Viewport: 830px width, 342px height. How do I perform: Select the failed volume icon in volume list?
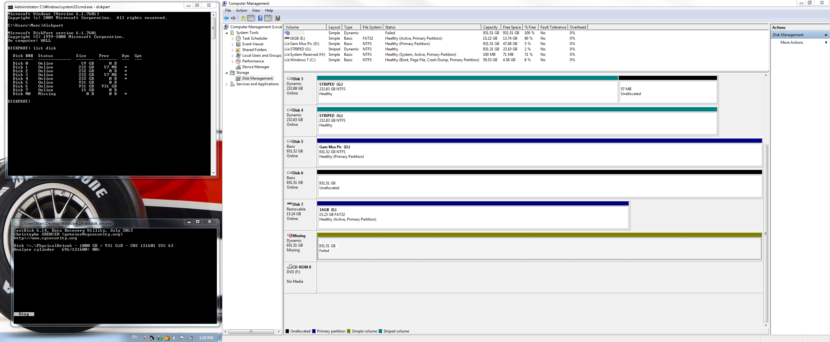(287, 33)
